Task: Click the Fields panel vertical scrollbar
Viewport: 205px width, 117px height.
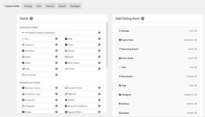Action: coord(107,45)
